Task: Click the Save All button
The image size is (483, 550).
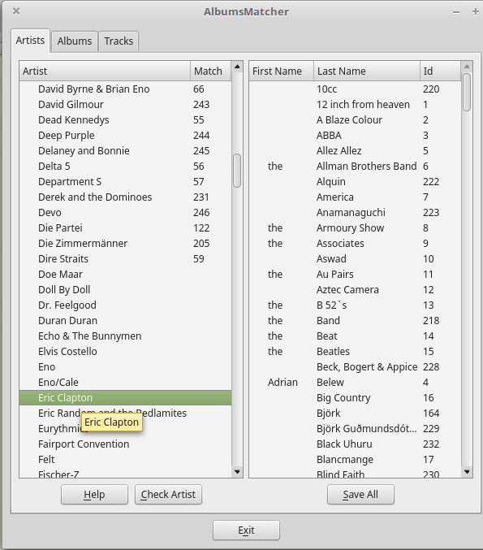Action: pyautogui.click(x=360, y=495)
